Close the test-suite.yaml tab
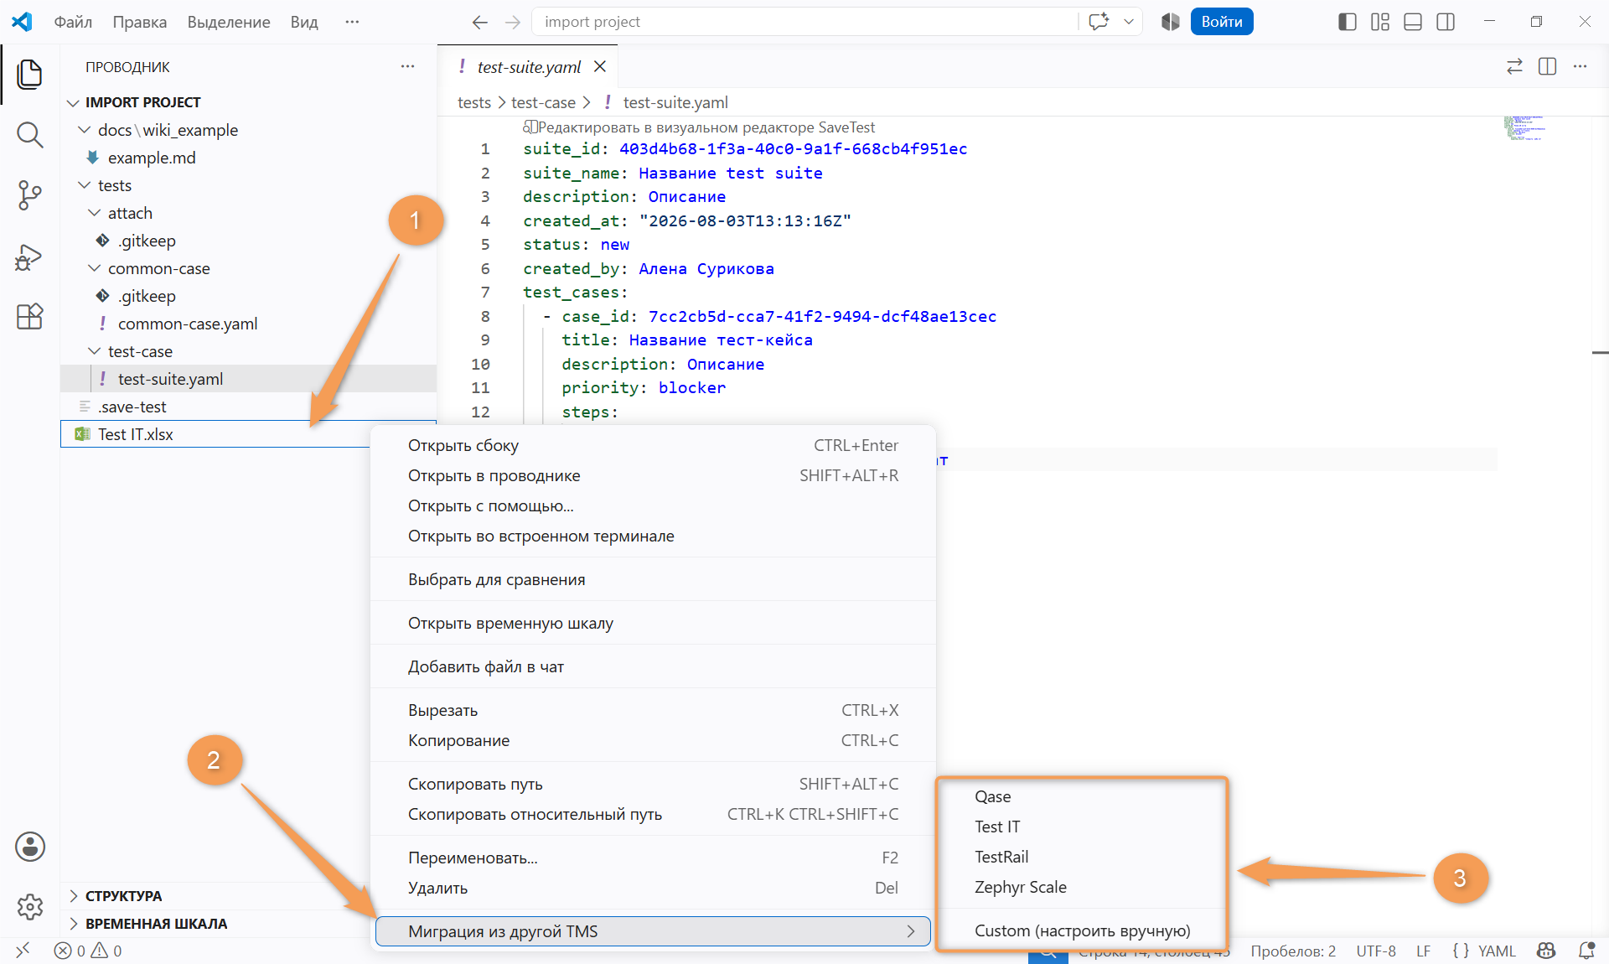Screen dimensions: 1609x964 [600, 66]
